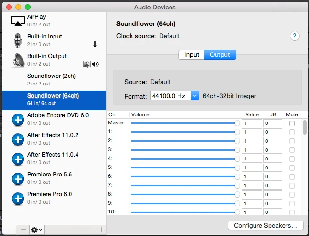Toggle mute checkbox for channel 9
Image resolution: width=309 pixels, height=236 pixels.
292,204
